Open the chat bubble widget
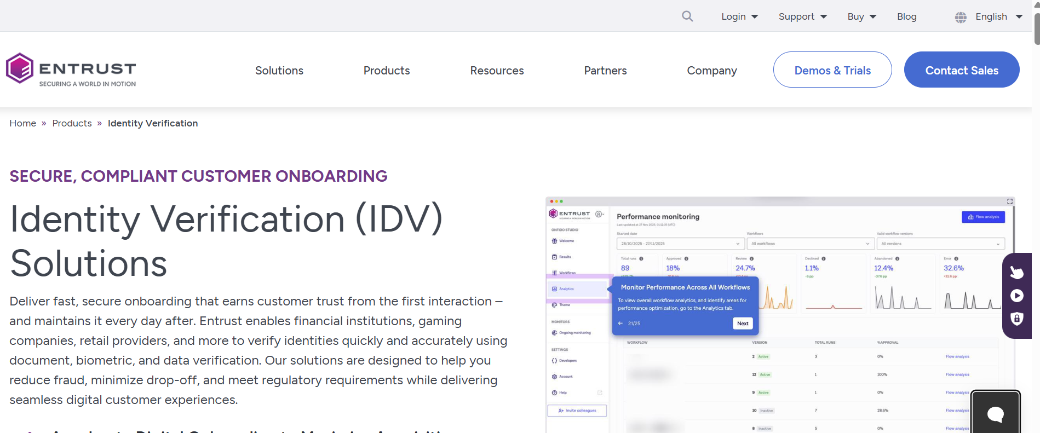 click(995, 413)
